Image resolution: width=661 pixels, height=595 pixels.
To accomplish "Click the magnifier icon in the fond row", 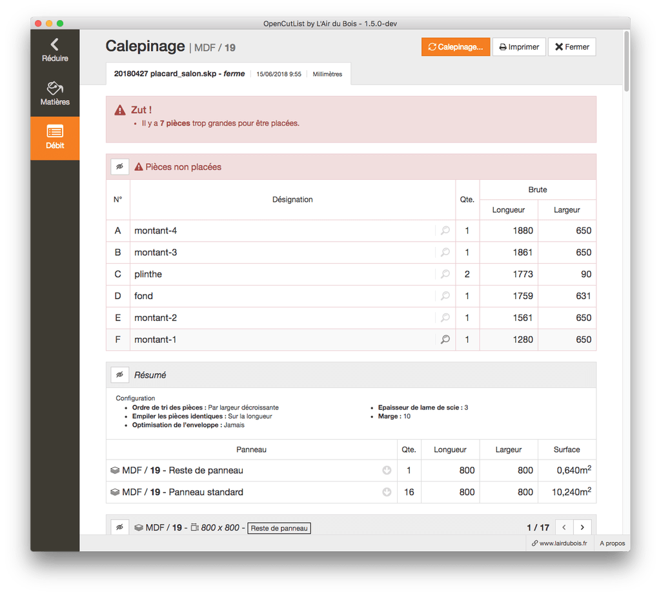I will 445,296.
